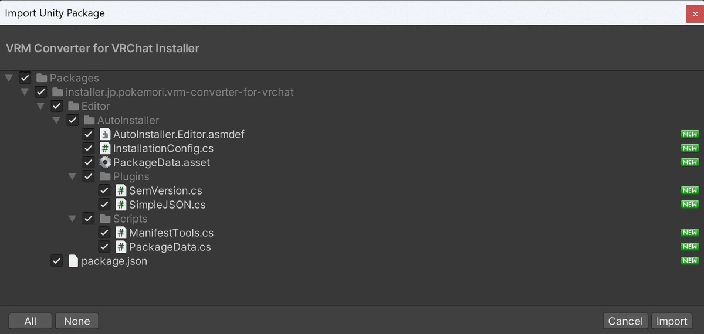The width and height of the screenshot is (704, 334).
Task: Collapse the Scripts folder arrow
Action: 72,219
